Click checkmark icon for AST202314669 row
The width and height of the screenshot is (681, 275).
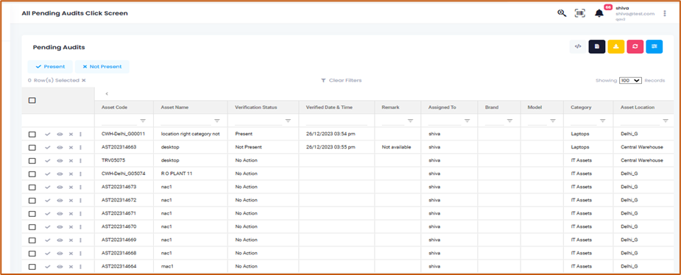coord(47,240)
